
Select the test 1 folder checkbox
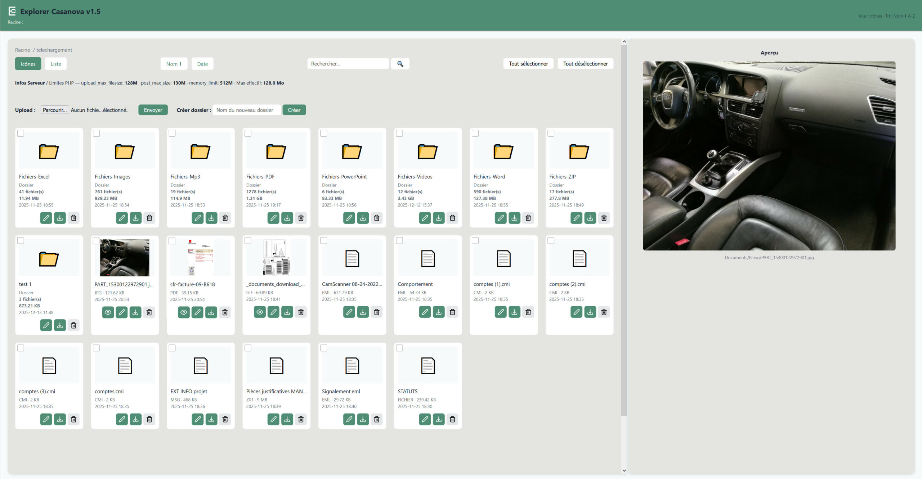coord(21,240)
